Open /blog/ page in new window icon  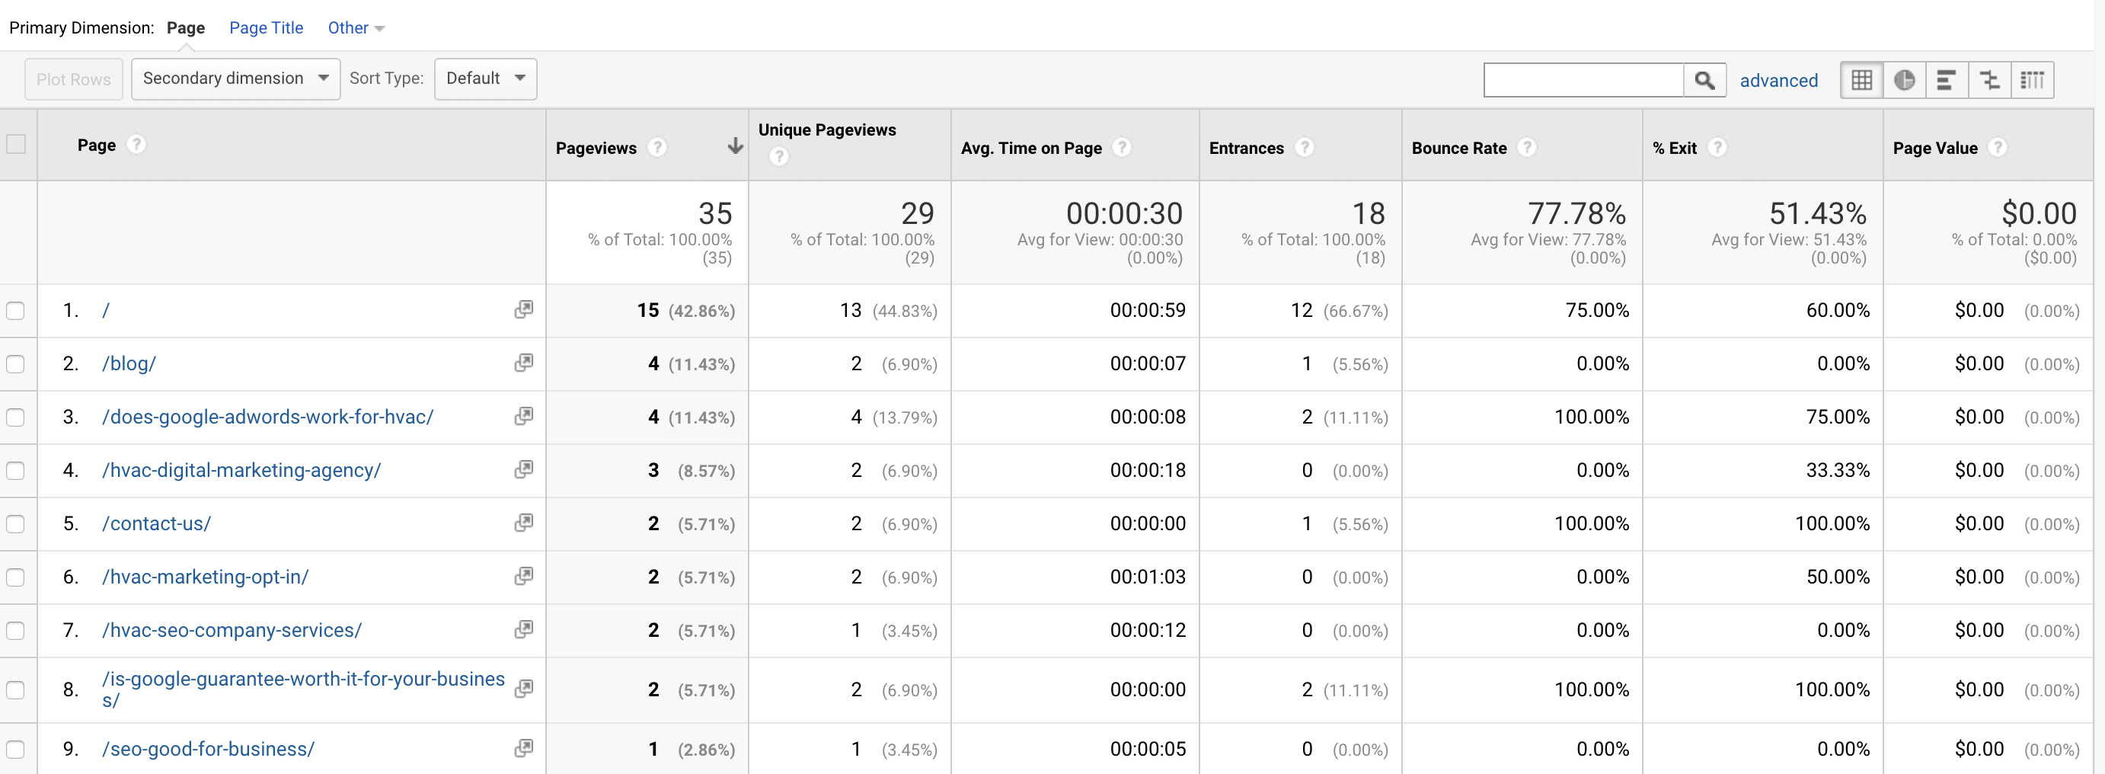524,363
